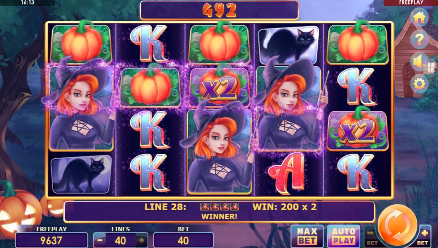This screenshot has height=248, width=438.
Task: Select the x2 pumpkin in fifth reel
Action: pyautogui.click(x=358, y=129)
